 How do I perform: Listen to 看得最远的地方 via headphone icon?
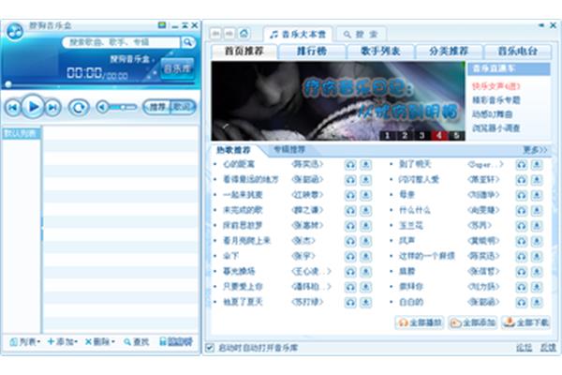pyautogui.click(x=350, y=180)
